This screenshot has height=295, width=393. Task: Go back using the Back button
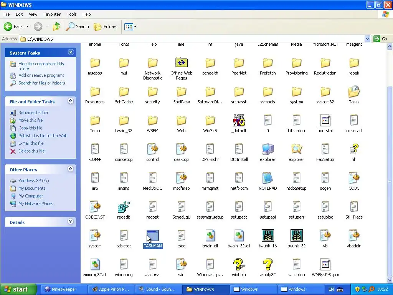click(x=13, y=27)
